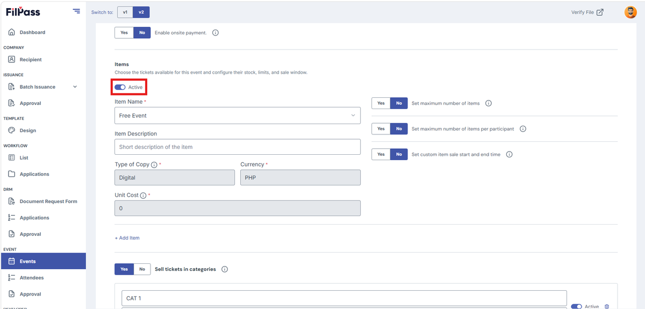Click info icon beside Enable onsite payment
645x309 pixels.
coord(216,33)
